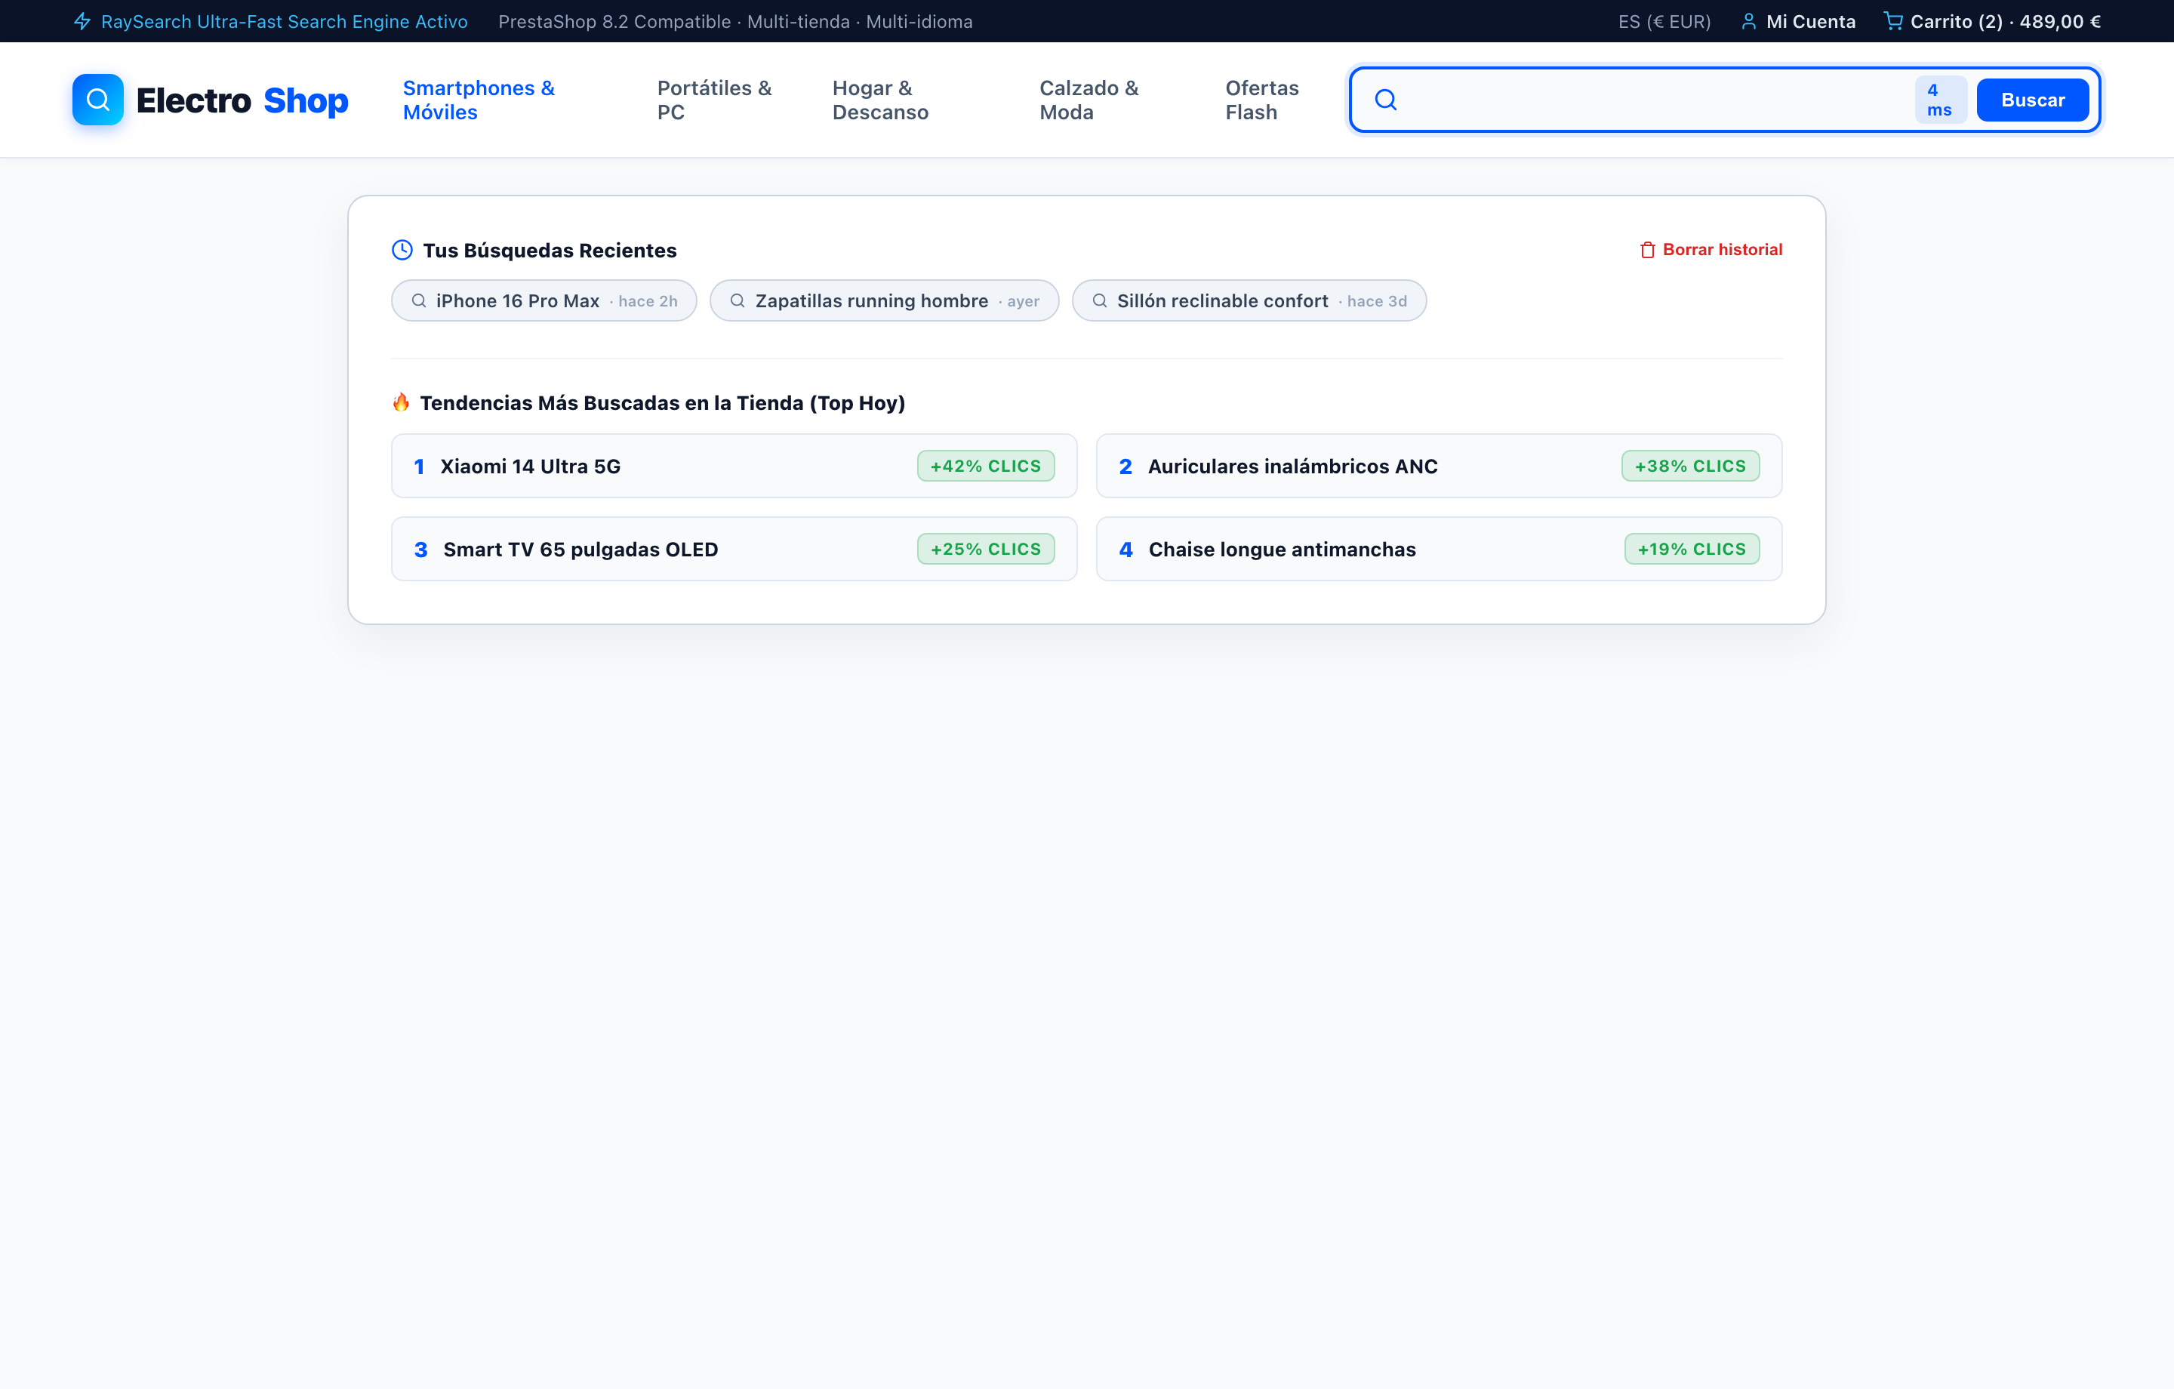
Task: Open trending item Chaise longue antimanchas
Action: tap(1438, 549)
